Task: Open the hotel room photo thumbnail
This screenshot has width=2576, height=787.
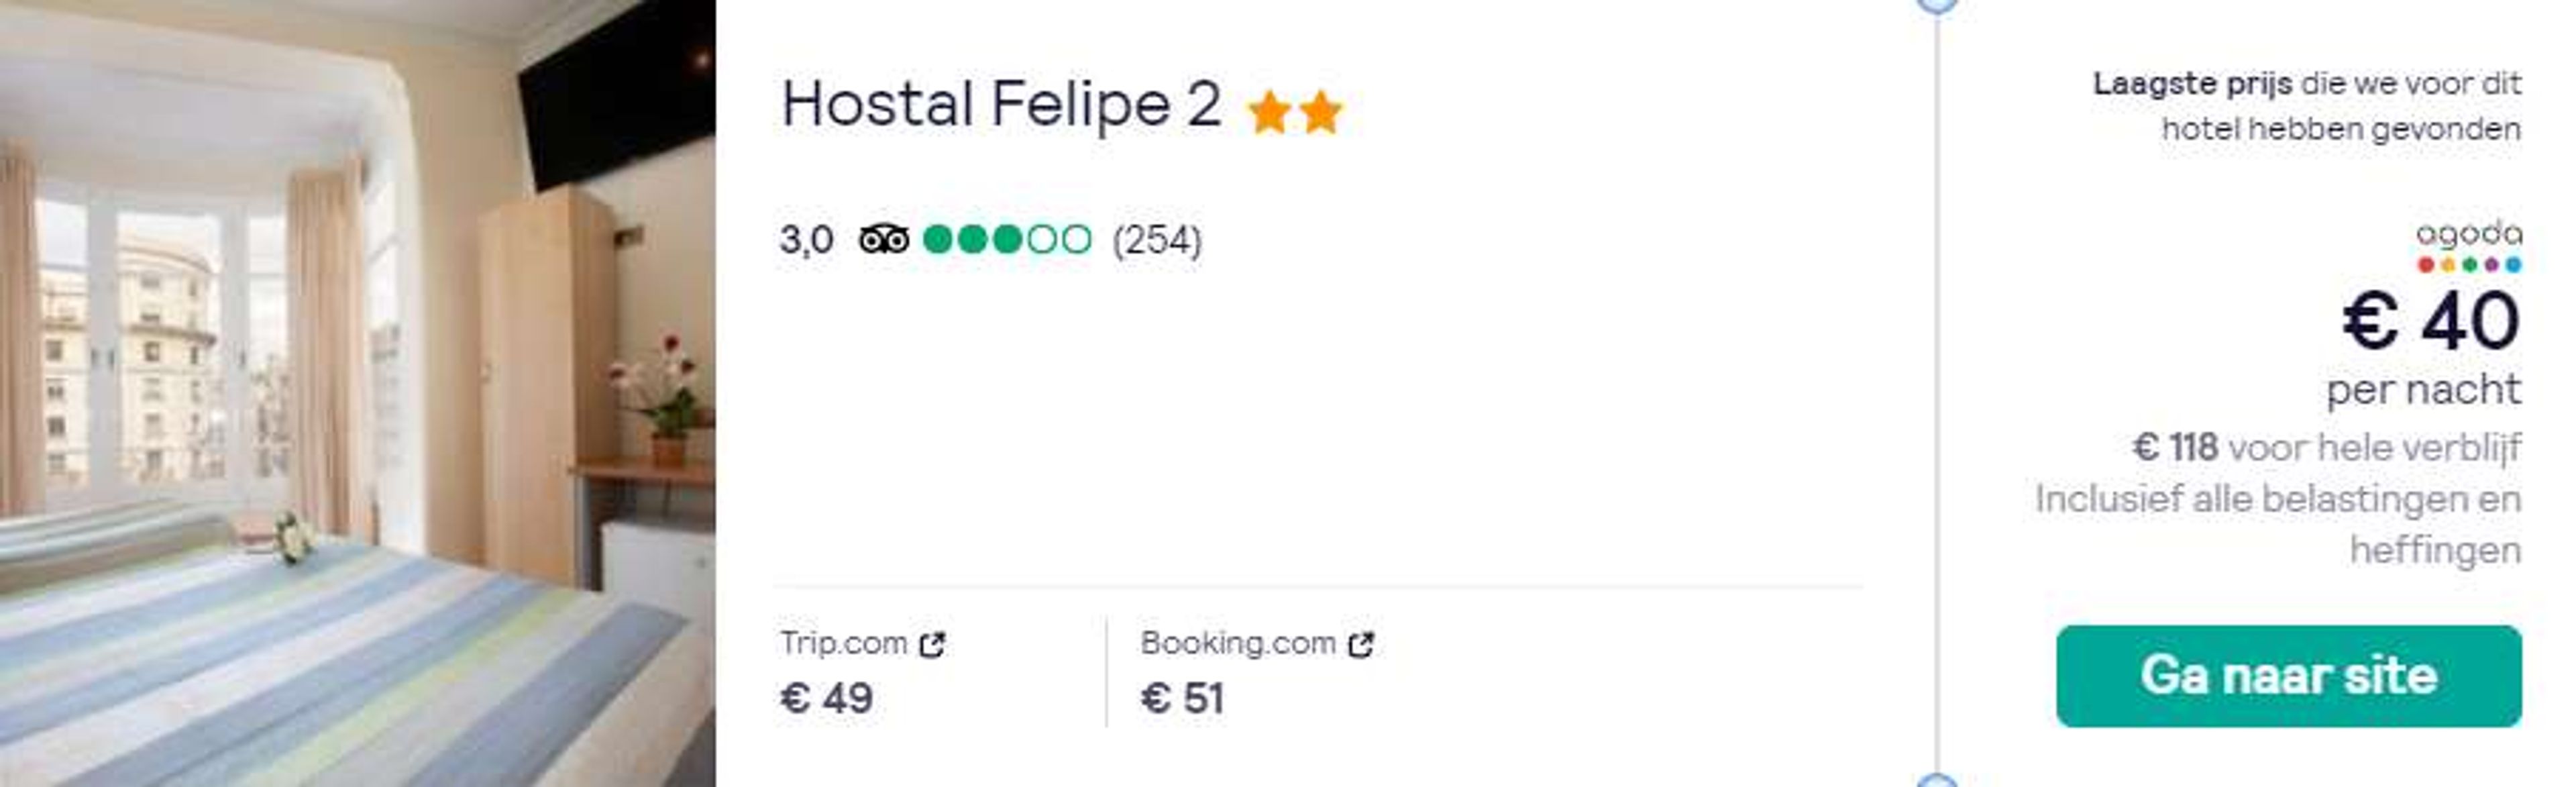Action: tap(357, 393)
